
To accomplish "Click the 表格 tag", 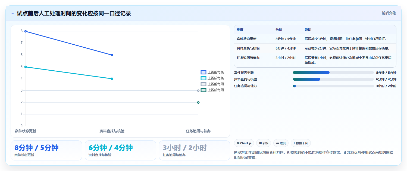I will pos(264,143).
